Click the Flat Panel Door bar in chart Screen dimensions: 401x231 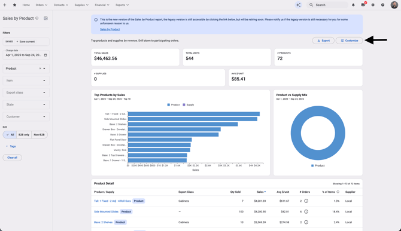coord(160,140)
